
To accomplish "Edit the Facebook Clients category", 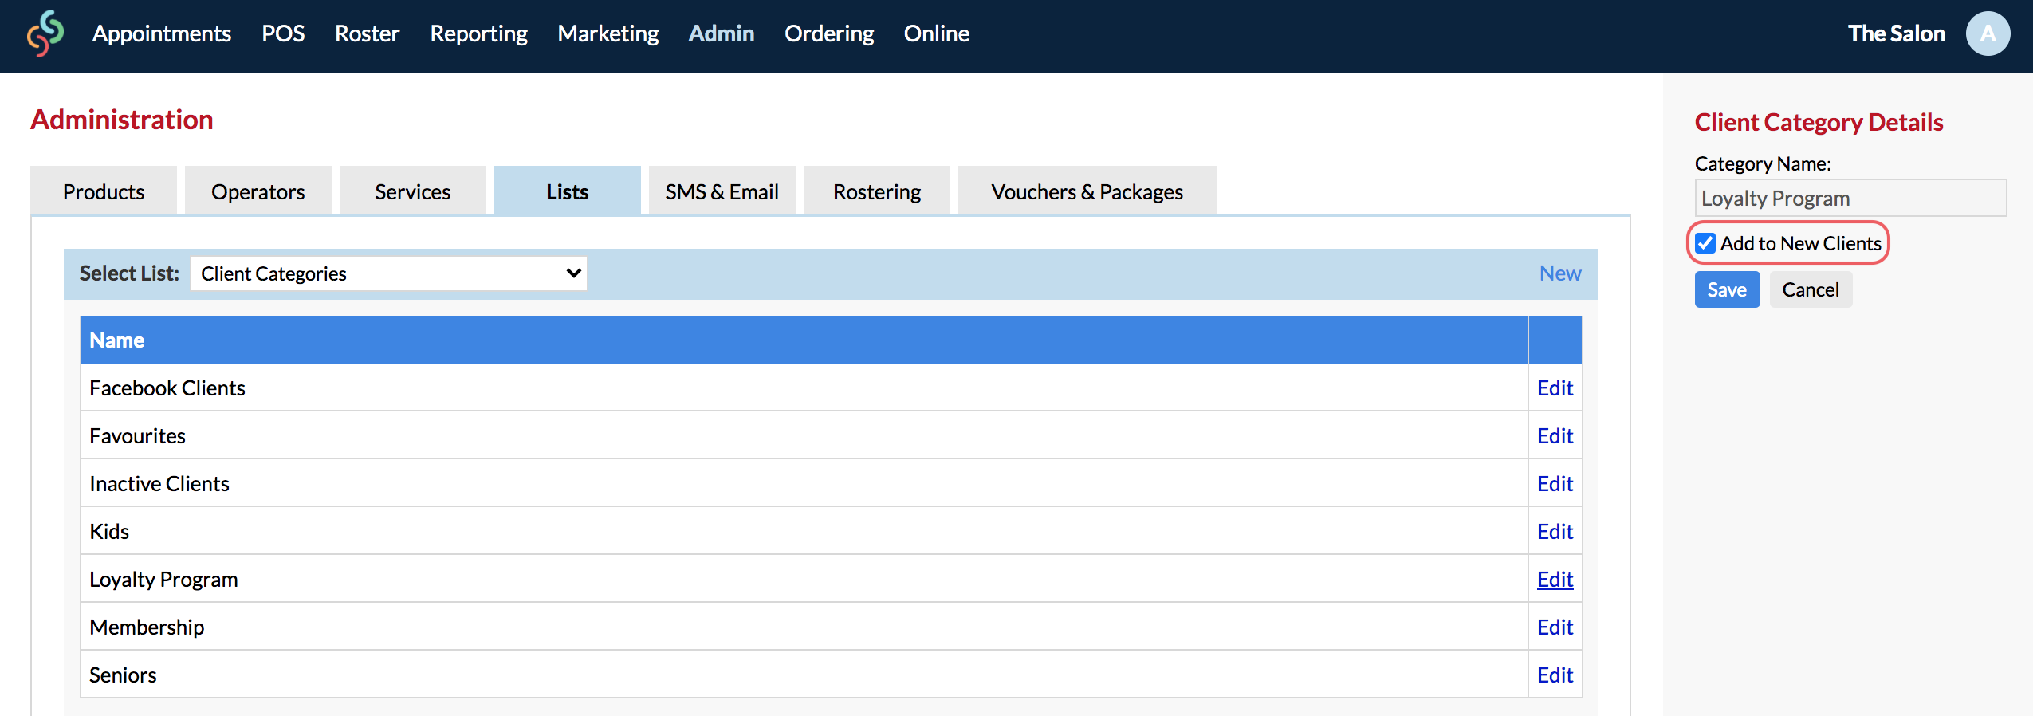I will [x=1555, y=388].
